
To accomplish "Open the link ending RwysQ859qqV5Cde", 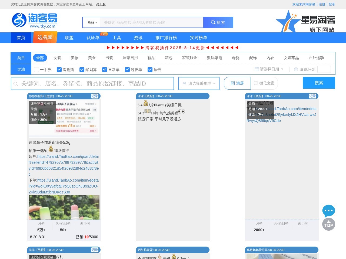I will point(282,115).
